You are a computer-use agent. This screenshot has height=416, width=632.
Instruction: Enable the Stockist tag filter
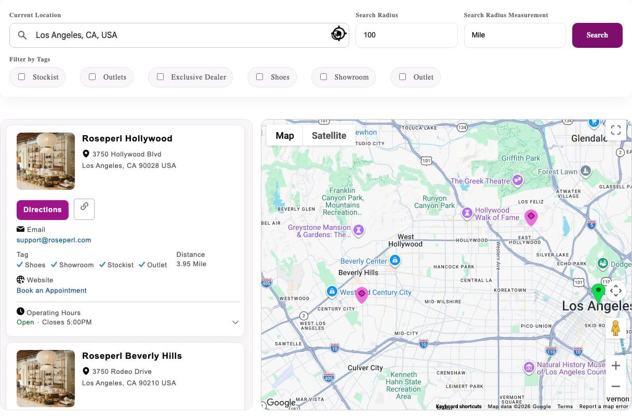point(22,77)
